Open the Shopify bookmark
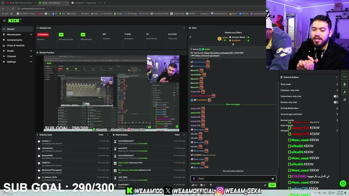The image size is (349, 196). [x=118, y=14]
